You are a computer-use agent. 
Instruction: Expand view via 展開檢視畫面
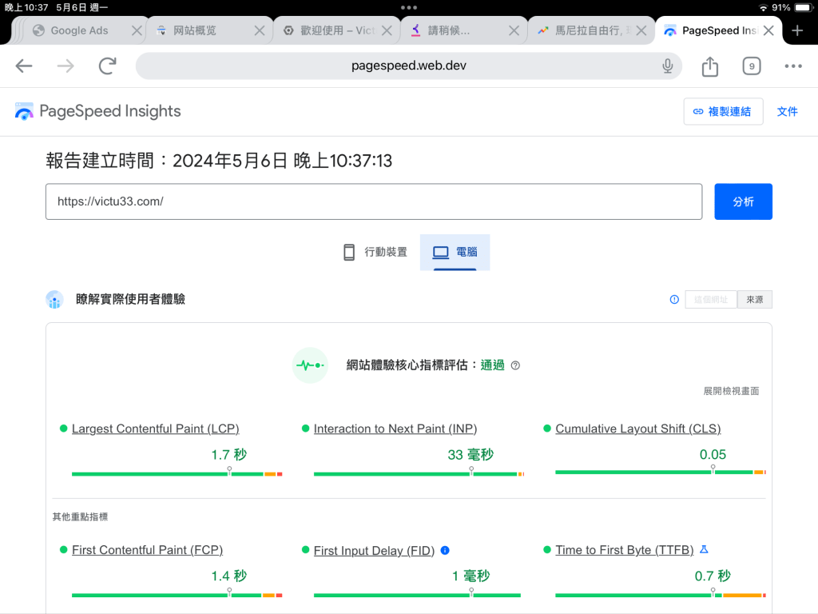(731, 391)
